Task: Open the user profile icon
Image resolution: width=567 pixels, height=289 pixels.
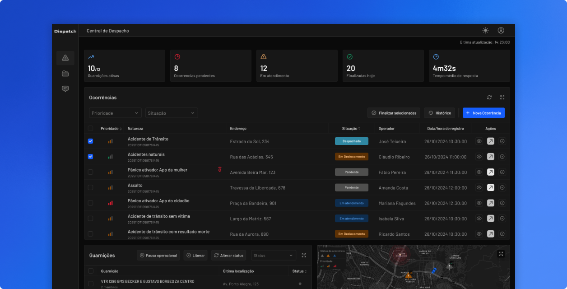Action: pos(501,30)
